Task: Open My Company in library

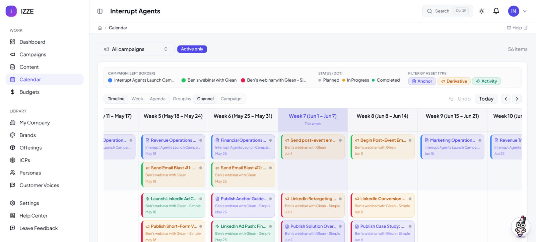Action: tap(45, 123)
